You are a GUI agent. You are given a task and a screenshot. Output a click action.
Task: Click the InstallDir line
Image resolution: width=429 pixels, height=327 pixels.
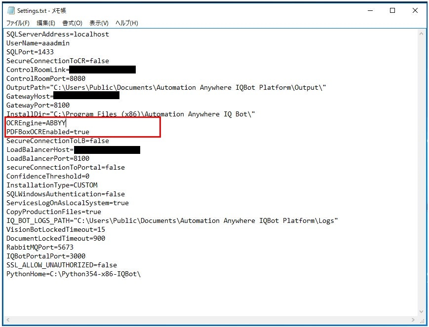[x=131, y=114]
